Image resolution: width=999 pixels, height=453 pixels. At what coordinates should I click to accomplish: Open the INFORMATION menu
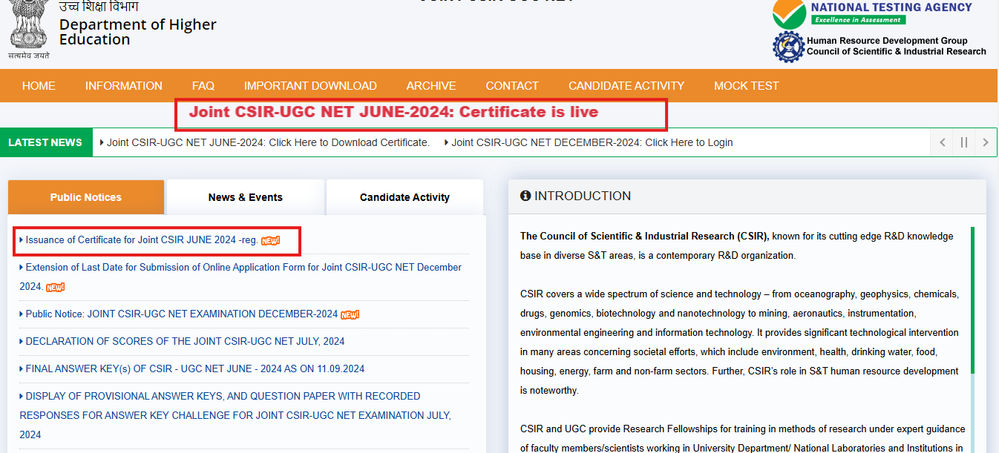pos(123,85)
